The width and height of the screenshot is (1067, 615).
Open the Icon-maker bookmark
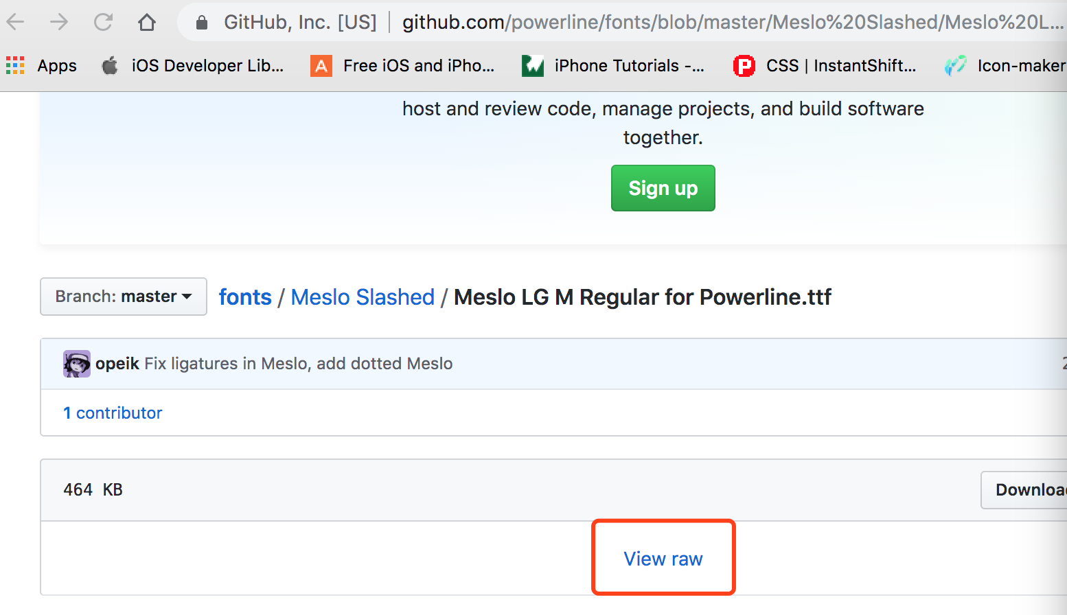(1006, 66)
